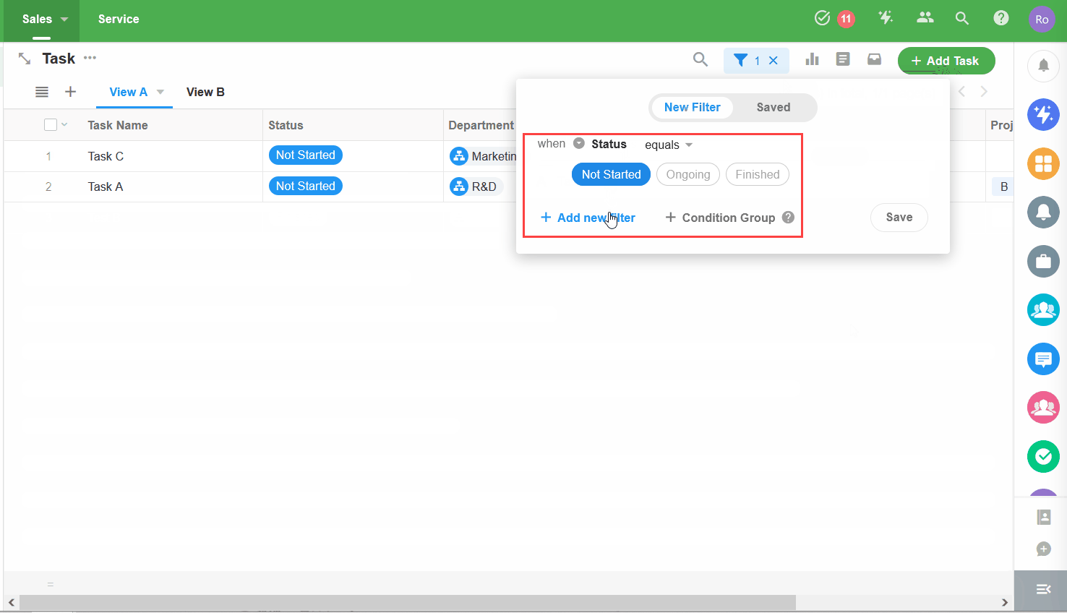
Task: Check the select-all checkbox in table header
Action: click(x=51, y=125)
